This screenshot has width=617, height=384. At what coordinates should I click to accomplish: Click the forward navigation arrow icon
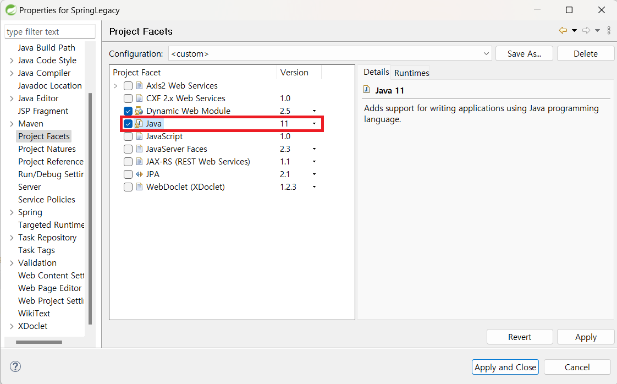[x=586, y=31]
